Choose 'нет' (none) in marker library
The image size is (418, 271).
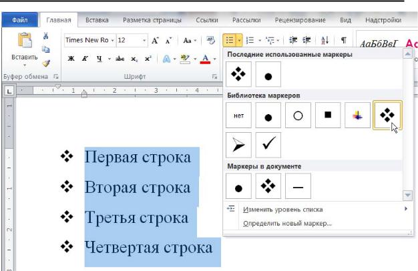[x=238, y=115]
